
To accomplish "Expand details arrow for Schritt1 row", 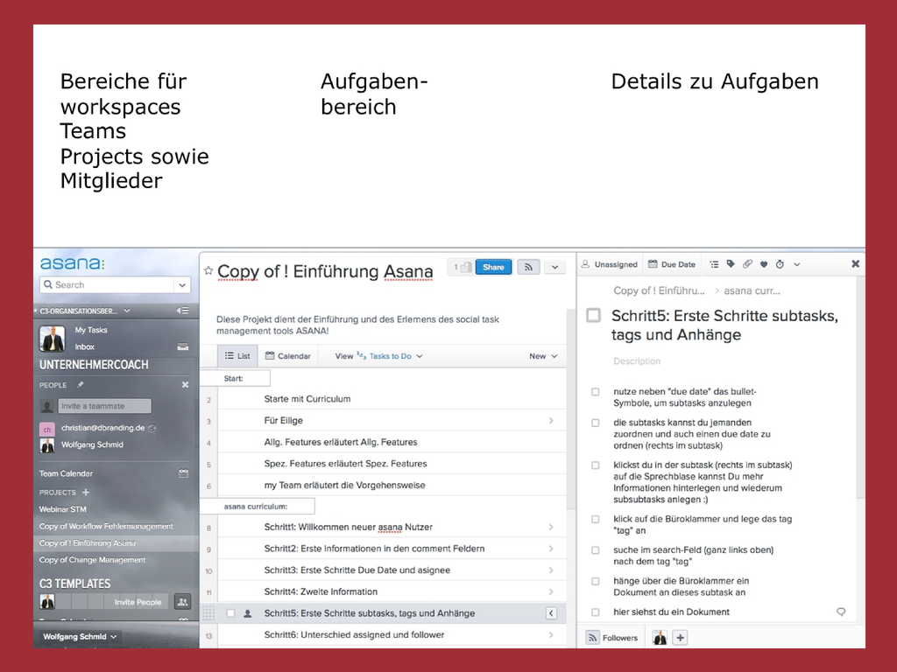I will click(551, 527).
